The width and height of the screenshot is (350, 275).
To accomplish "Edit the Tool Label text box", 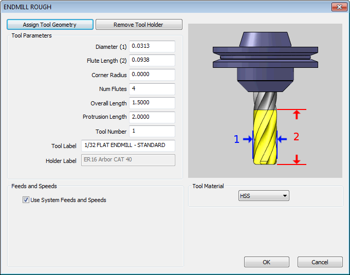I will pyautogui.click(x=128, y=145).
